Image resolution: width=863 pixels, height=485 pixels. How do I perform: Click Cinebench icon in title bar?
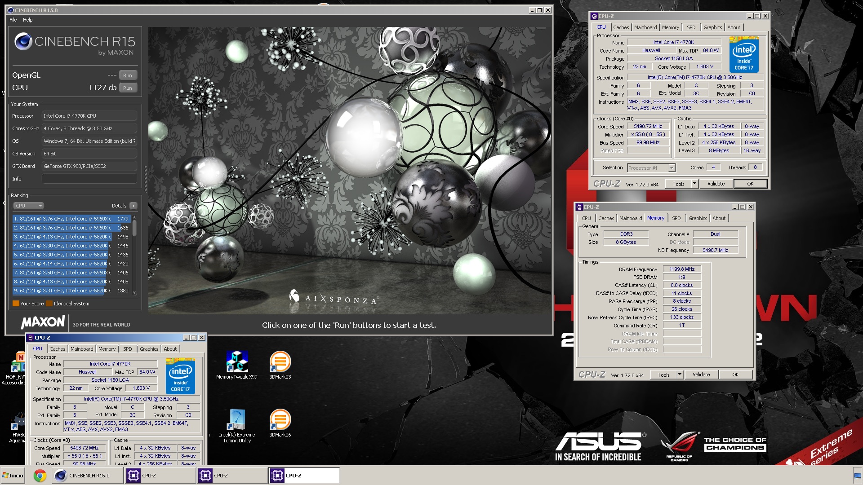[x=11, y=10]
